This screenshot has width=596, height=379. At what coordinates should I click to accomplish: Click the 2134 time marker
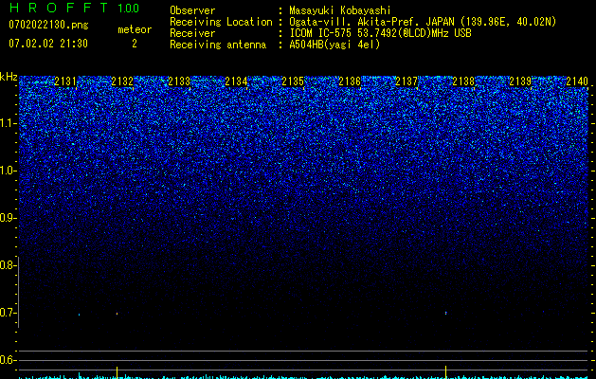click(236, 81)
